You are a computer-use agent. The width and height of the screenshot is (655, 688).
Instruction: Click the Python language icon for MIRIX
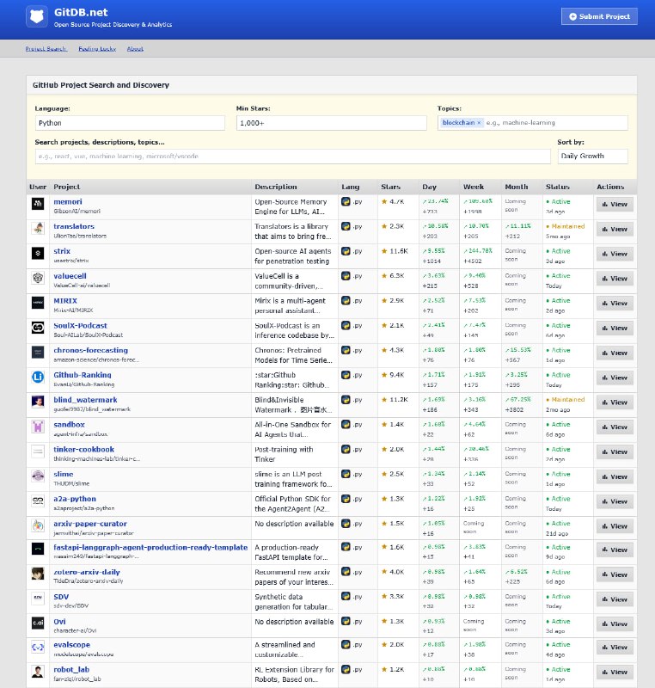[x=346, y=302]
